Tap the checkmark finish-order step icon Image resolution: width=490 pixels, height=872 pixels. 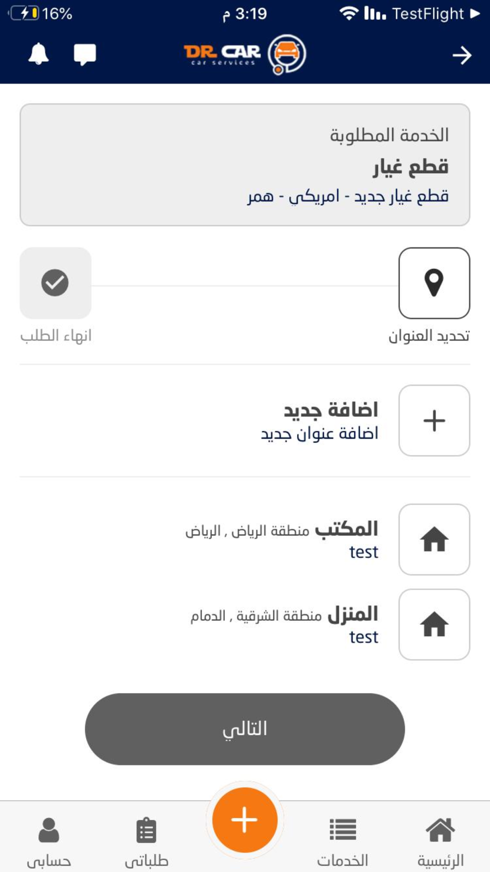tap(55, 283)
